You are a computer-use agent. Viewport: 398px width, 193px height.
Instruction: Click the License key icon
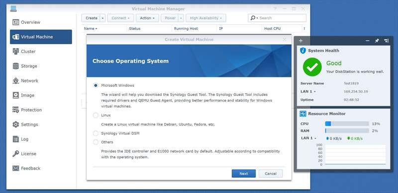[16, 154]
